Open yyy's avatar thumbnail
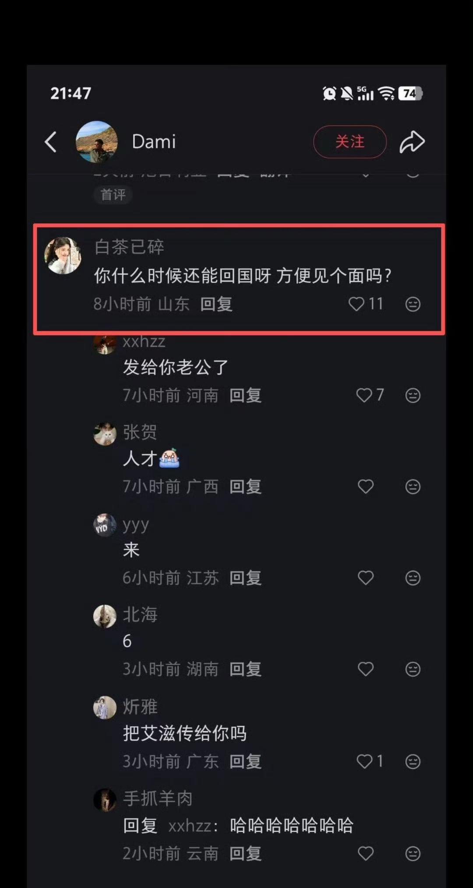473x888 pixels. click(x=105, y=525)
